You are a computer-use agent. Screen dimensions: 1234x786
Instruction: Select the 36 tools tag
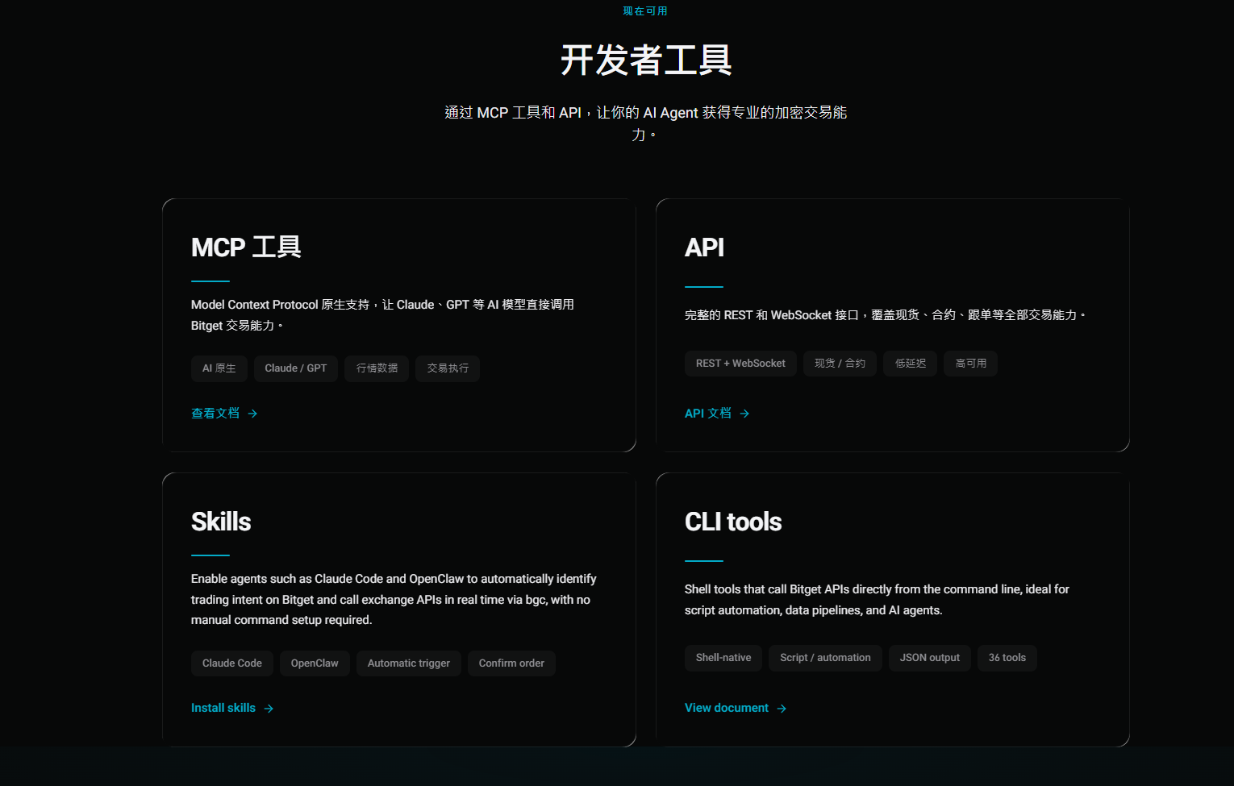(1007, 658)
